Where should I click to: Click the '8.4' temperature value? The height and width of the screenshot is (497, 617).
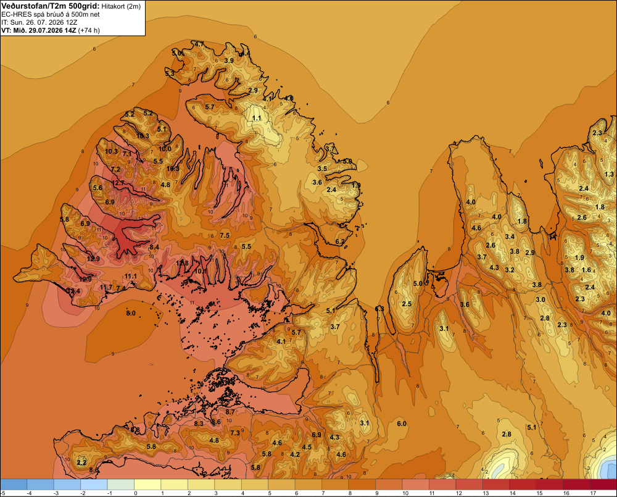(154, 247)
